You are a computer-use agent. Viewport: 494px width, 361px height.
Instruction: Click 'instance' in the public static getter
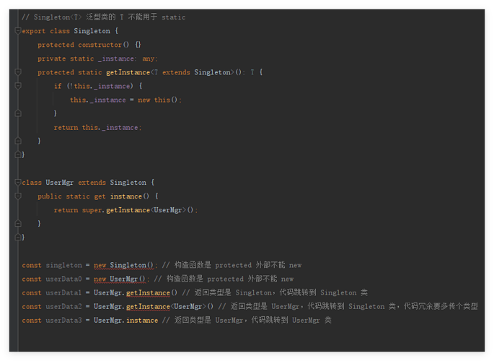tap(126, 196)
